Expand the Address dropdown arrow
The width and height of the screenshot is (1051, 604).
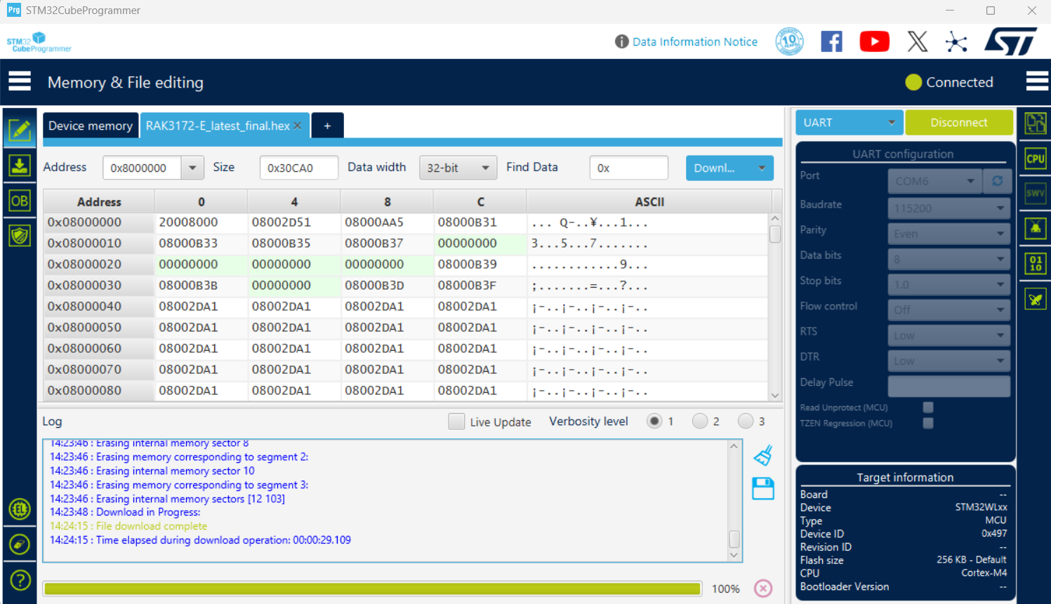(x=192, y=168)
